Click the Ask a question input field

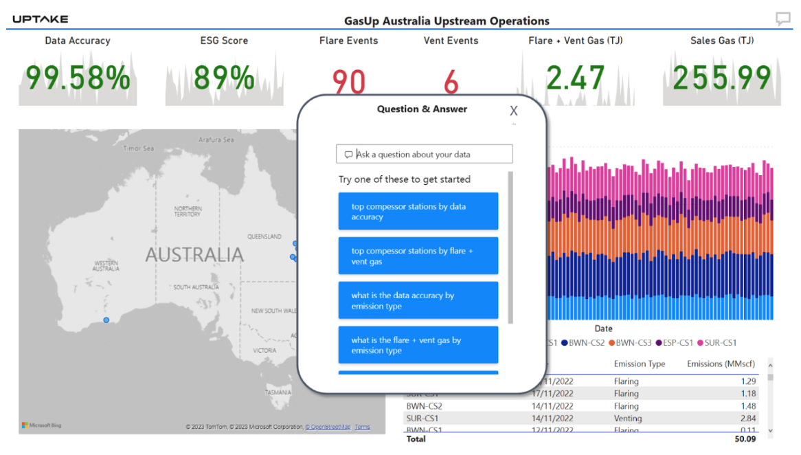[424, 154]
